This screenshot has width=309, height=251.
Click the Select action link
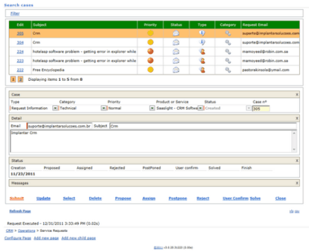pos(69,198)
